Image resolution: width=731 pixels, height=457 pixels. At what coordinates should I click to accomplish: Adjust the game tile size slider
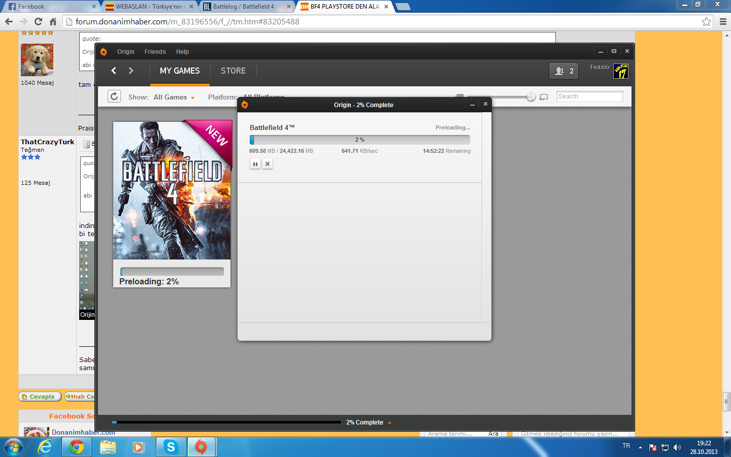(531, 96)
